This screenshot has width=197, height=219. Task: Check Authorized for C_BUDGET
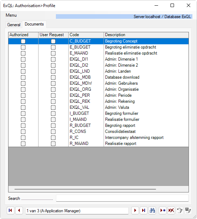click(x=23, y=41)
